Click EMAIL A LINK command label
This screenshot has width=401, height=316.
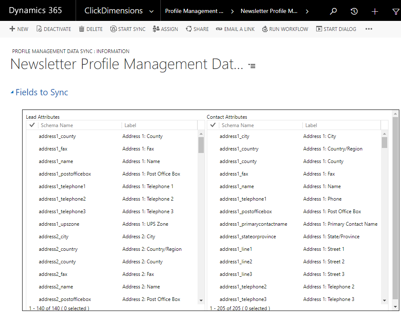[239, 29]
